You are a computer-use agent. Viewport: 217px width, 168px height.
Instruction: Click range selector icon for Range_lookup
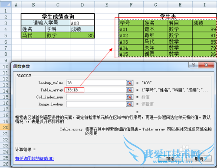point(129,104)
